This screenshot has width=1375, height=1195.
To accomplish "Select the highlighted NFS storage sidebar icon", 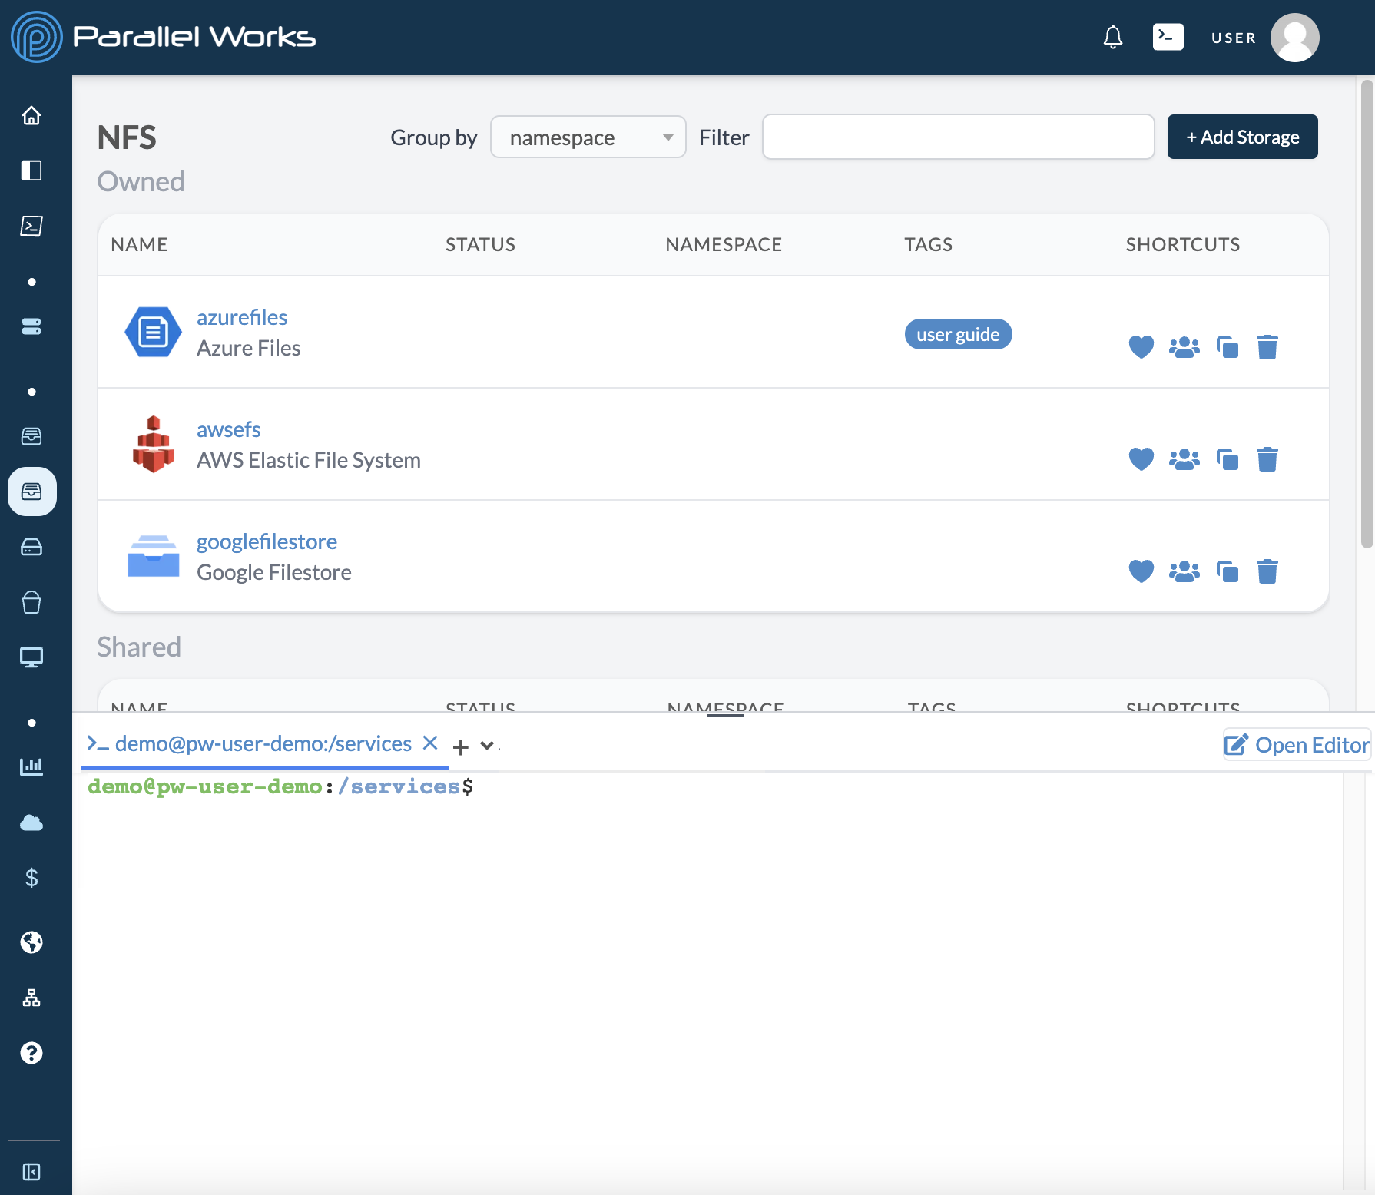I will click(31, 492).
